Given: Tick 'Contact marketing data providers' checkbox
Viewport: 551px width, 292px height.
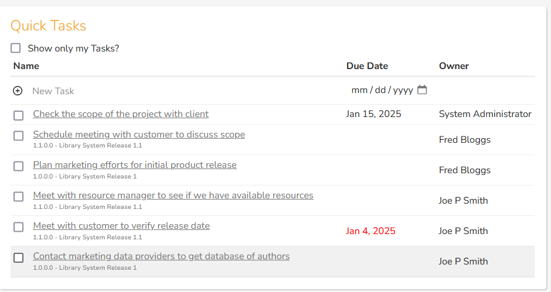Looking at the screenshot, I should click(x=18, y=257).
